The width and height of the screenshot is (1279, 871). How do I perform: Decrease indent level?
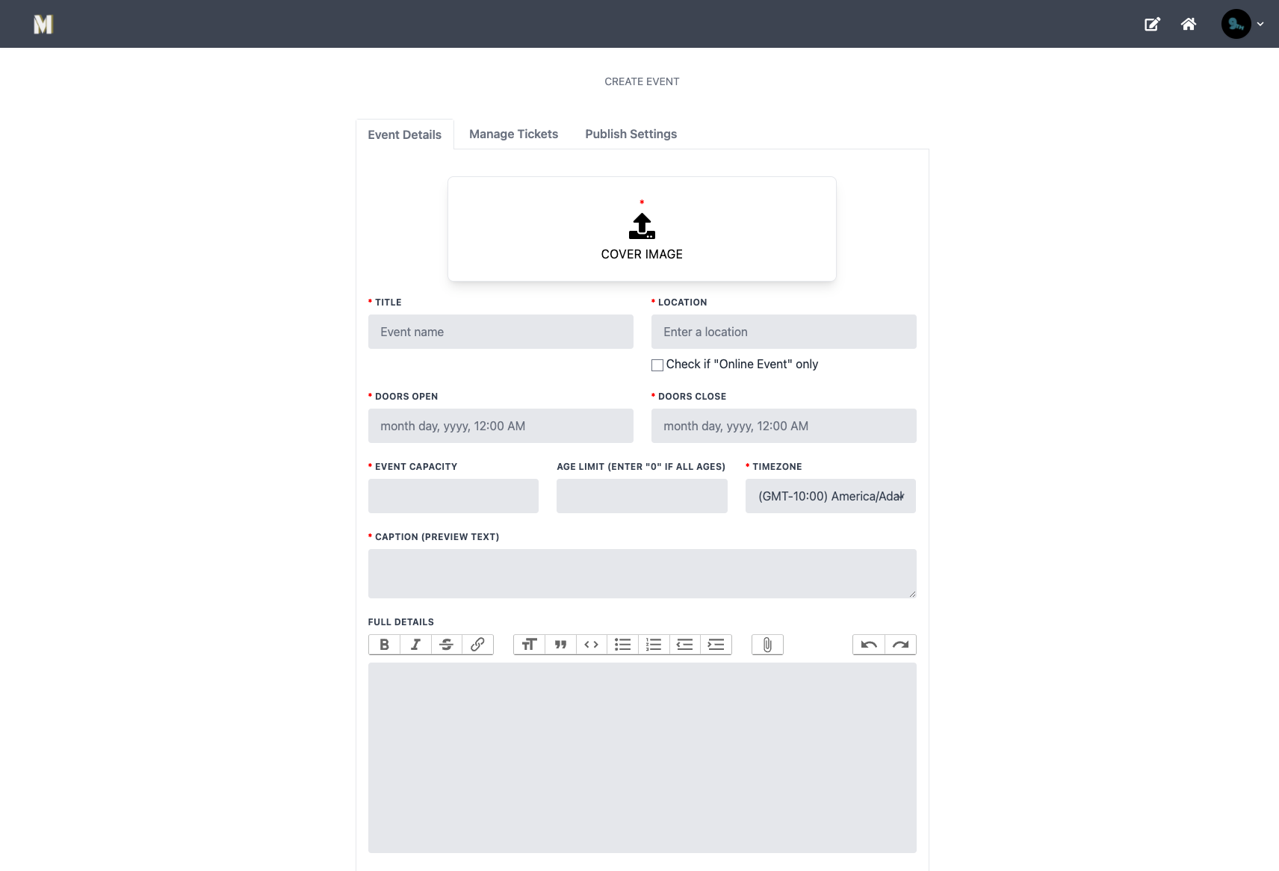pyautogui.click(x=684, y=645)
